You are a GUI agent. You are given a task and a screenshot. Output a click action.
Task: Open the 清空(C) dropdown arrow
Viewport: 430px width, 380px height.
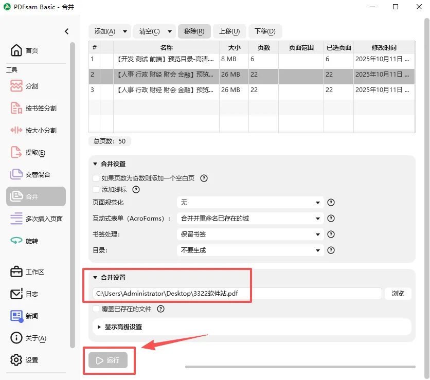click(170, 31)
